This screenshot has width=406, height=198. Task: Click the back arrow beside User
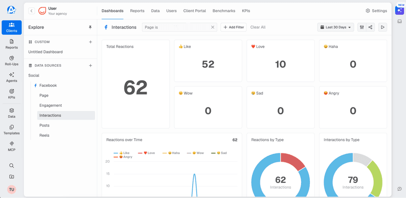[x=31, y=11]
